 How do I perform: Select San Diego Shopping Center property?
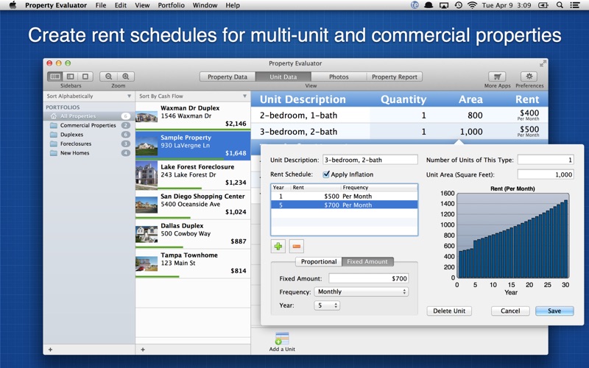193,204
